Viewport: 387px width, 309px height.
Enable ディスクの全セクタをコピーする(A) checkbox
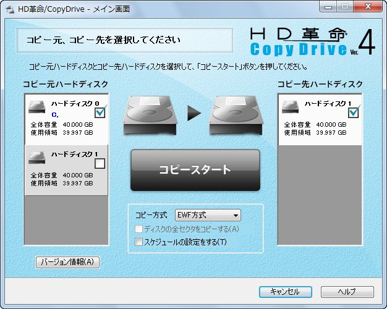click(138, 229)
